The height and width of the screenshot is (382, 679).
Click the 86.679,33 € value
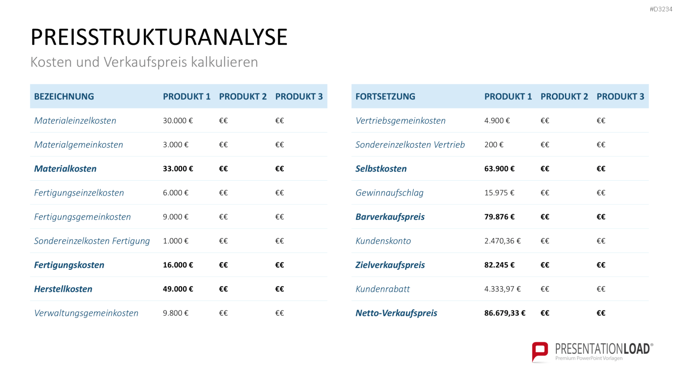[505, 313]
